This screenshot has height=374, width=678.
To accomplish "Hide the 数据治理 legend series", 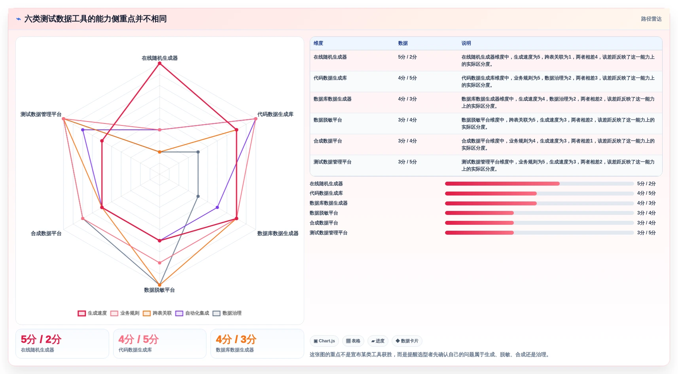I will pyautogui.click(x=227, y=313).
